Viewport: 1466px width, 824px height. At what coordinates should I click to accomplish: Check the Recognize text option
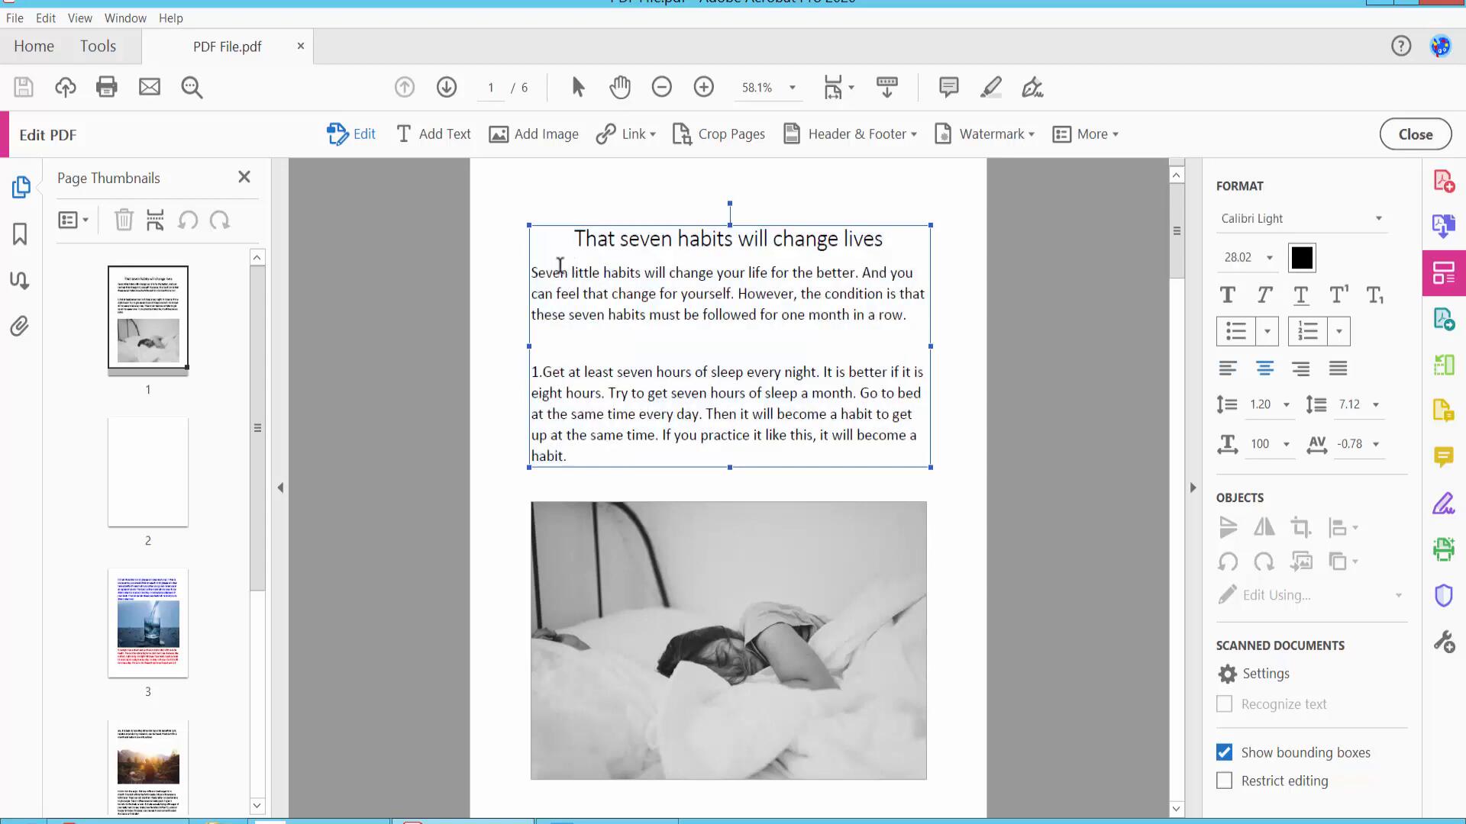pyautogui.click(x=1224, y=703)
